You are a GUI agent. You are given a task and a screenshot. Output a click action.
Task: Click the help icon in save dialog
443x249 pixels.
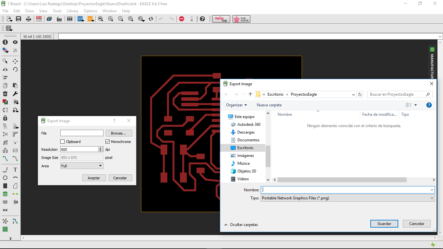pos(429,105)
